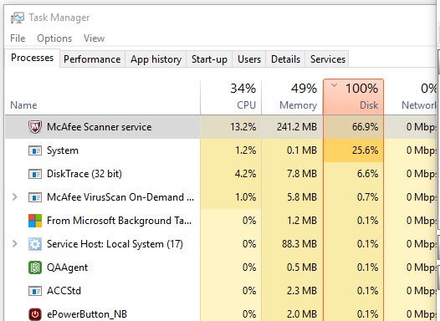
Task: Switch to the Services tab
Action: point(327,59)
